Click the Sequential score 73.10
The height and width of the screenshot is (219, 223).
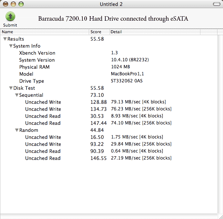97,95
